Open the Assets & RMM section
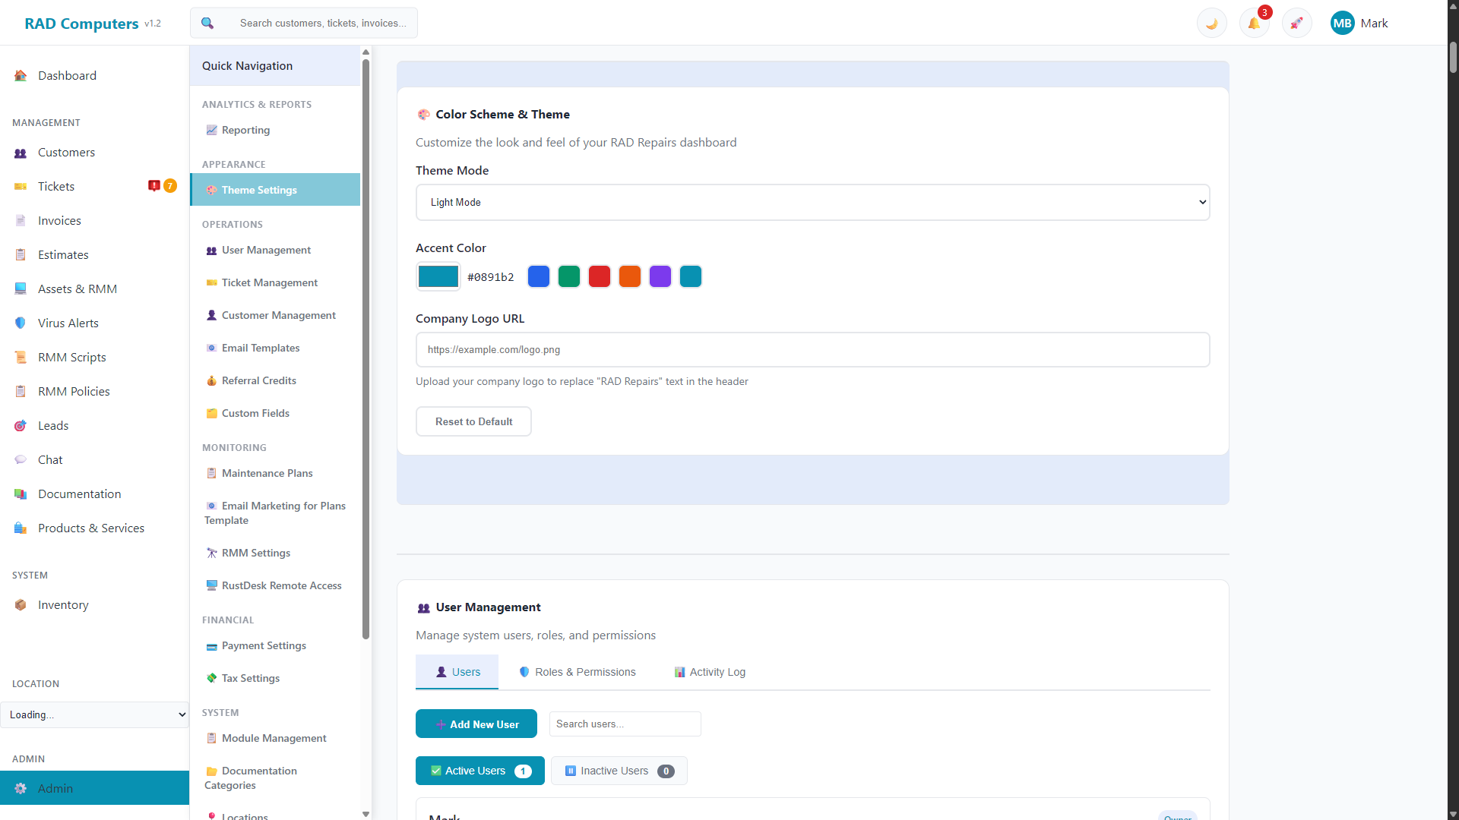 (x=77, y=289)
